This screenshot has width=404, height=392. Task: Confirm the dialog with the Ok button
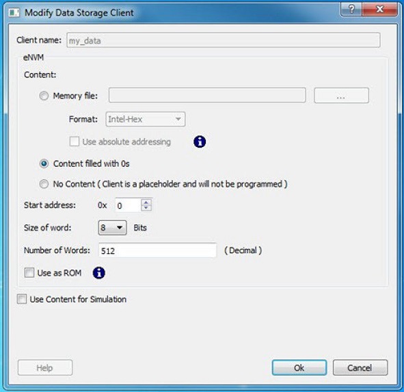pyautogui.click(x=299, y=368)
